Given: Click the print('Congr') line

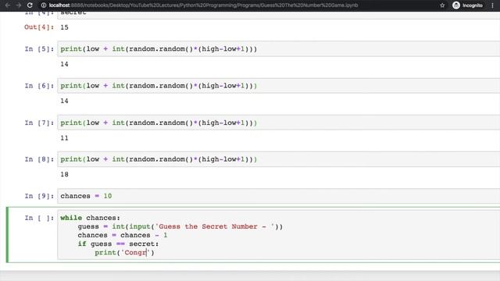Looking at the screenshot, I should (124, 253).
